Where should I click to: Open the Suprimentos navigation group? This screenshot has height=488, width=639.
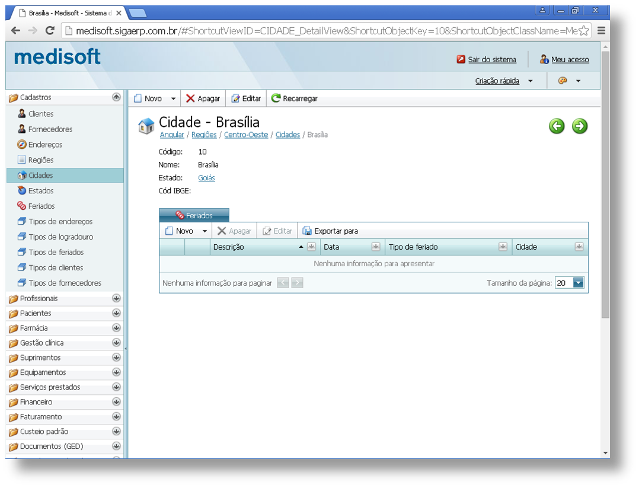pyautogui.click(x=65, y=358)
